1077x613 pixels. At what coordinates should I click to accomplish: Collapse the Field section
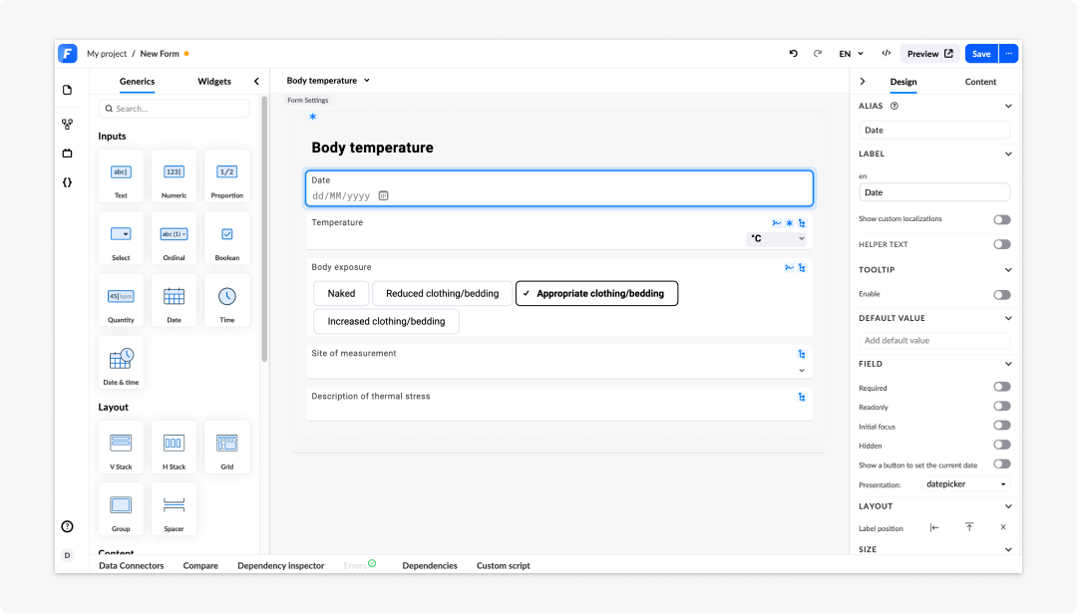[x=1007, y=364]
